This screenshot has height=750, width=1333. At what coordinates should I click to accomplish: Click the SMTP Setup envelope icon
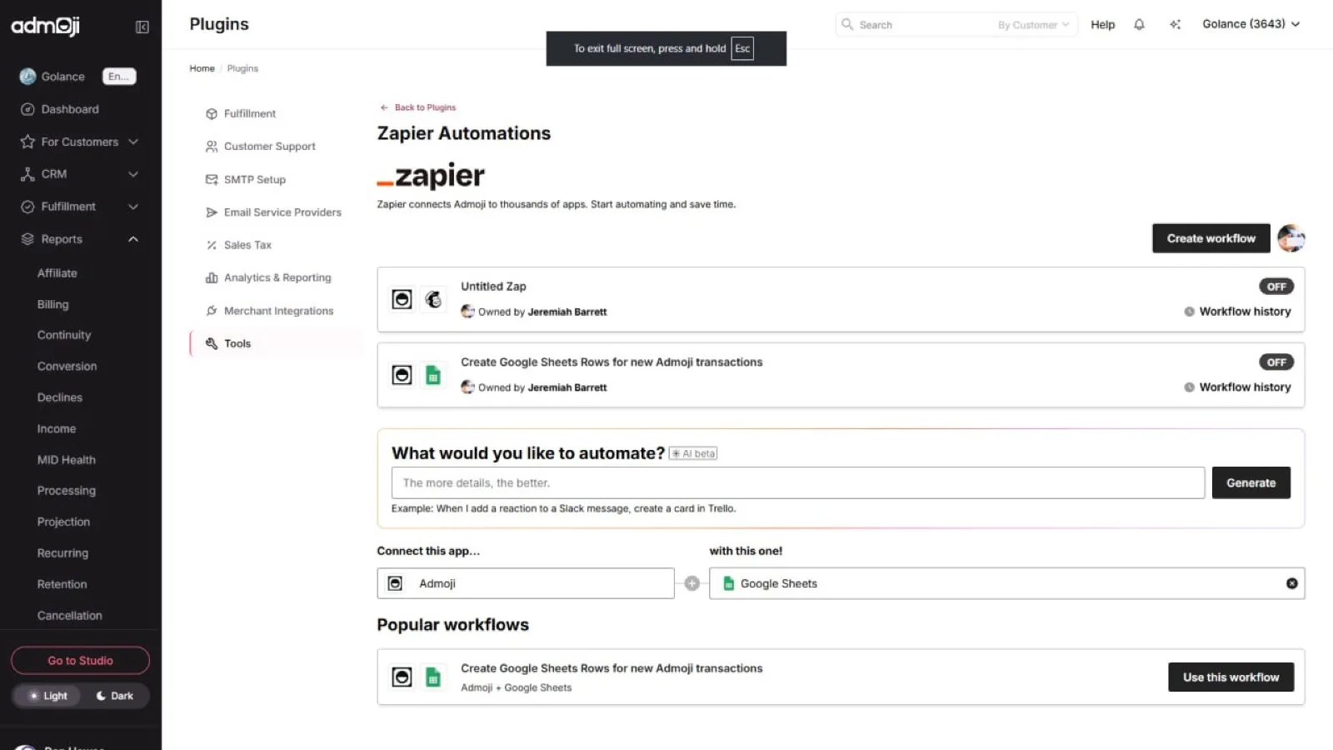click(x=212, y=179)
